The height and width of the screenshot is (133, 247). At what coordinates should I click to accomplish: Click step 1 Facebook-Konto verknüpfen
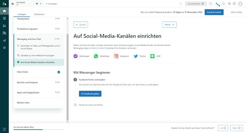pyautogui.click(x=92, y=80)
